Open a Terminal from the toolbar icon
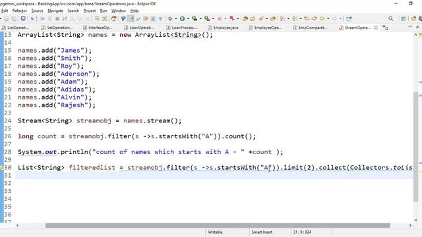This screenshot has width=422, height=237. (23, 18)
